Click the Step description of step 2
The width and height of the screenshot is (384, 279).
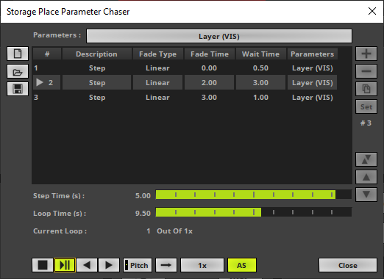click(97, 82)
